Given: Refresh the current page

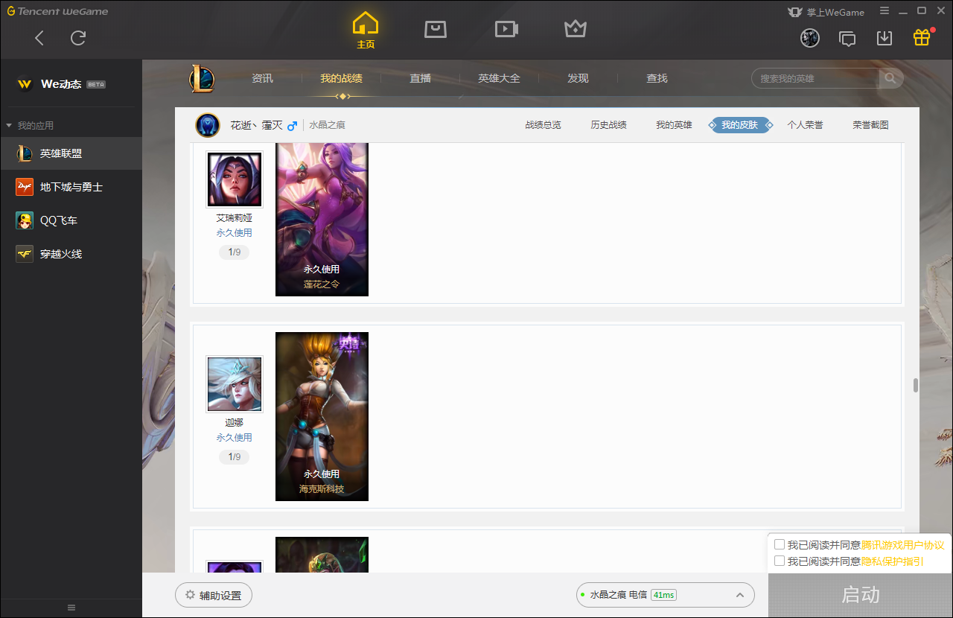Looking at the screenshot, I should point(78,38).
